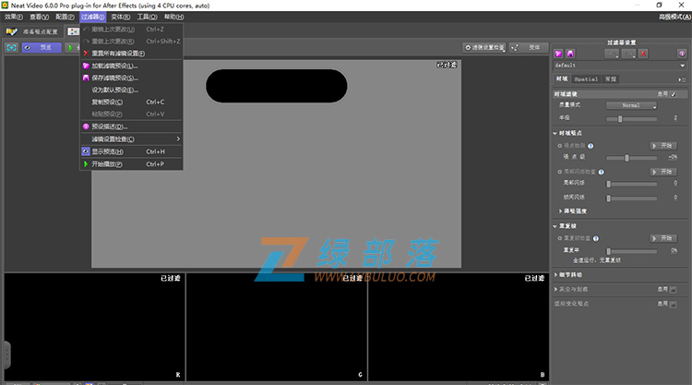Viewport: 692px width, 385px height.
Task: Adjust the repeat rate slider
Action: (x=631, y=251)
